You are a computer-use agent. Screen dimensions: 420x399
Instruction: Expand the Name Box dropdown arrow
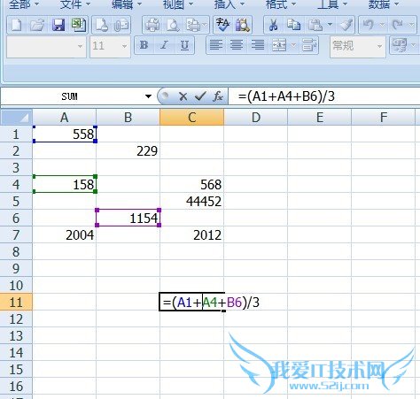(x=149, y=96)
